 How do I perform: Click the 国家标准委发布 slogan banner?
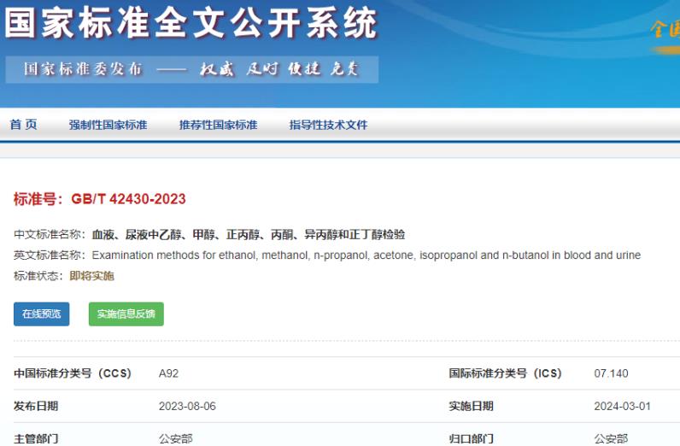click(x=191, y=69)
